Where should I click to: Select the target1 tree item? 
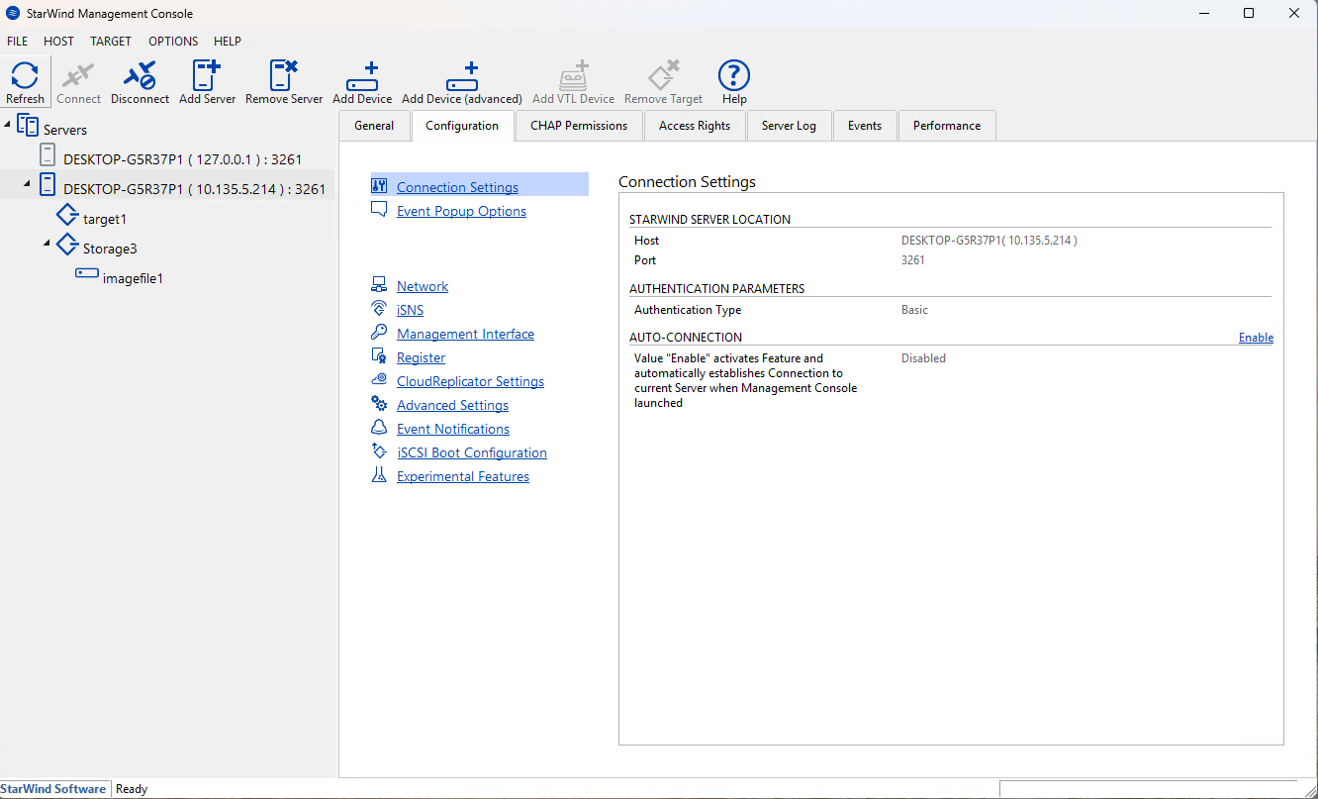pos(105,219)
